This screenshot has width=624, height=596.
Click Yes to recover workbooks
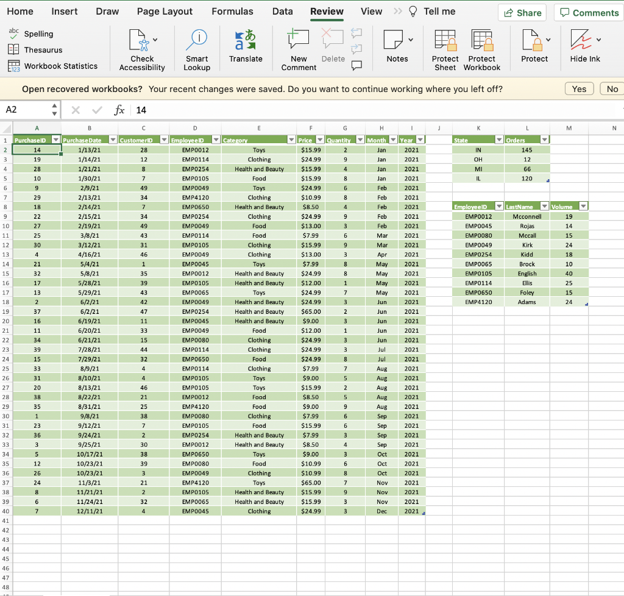(578, 88)
